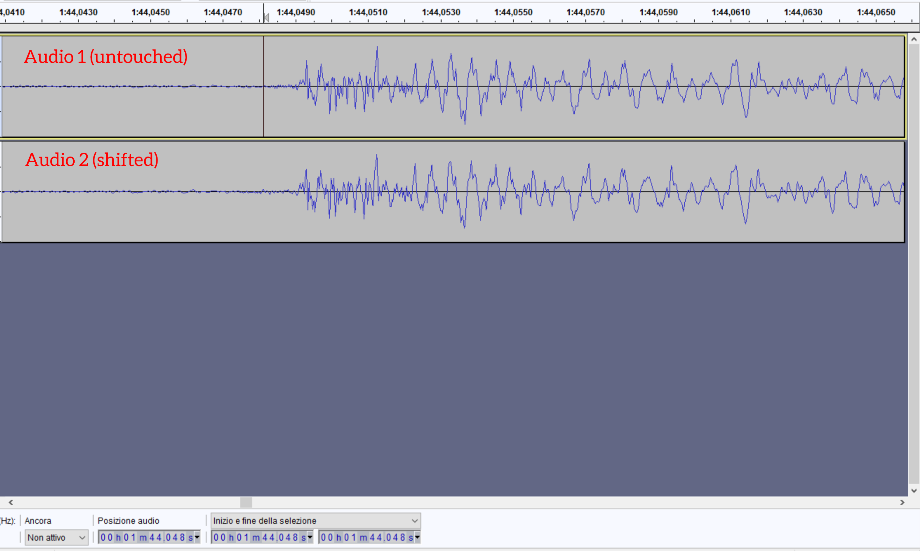Viewport: 920px width, 551px height.
Task: Click the playhead marker on the timeline ruler
Action: pyautogui.click(x=266, y=17)
